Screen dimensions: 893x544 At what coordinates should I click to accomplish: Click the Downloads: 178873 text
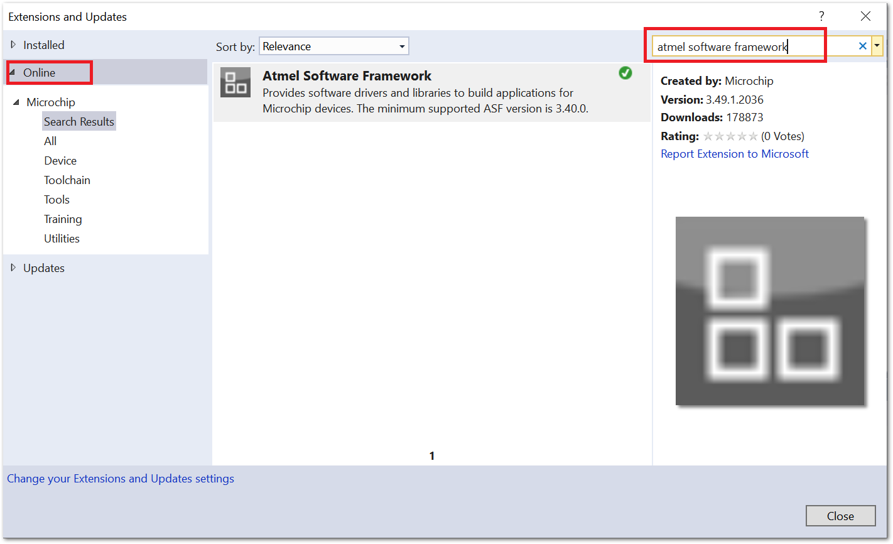[712, 117]
